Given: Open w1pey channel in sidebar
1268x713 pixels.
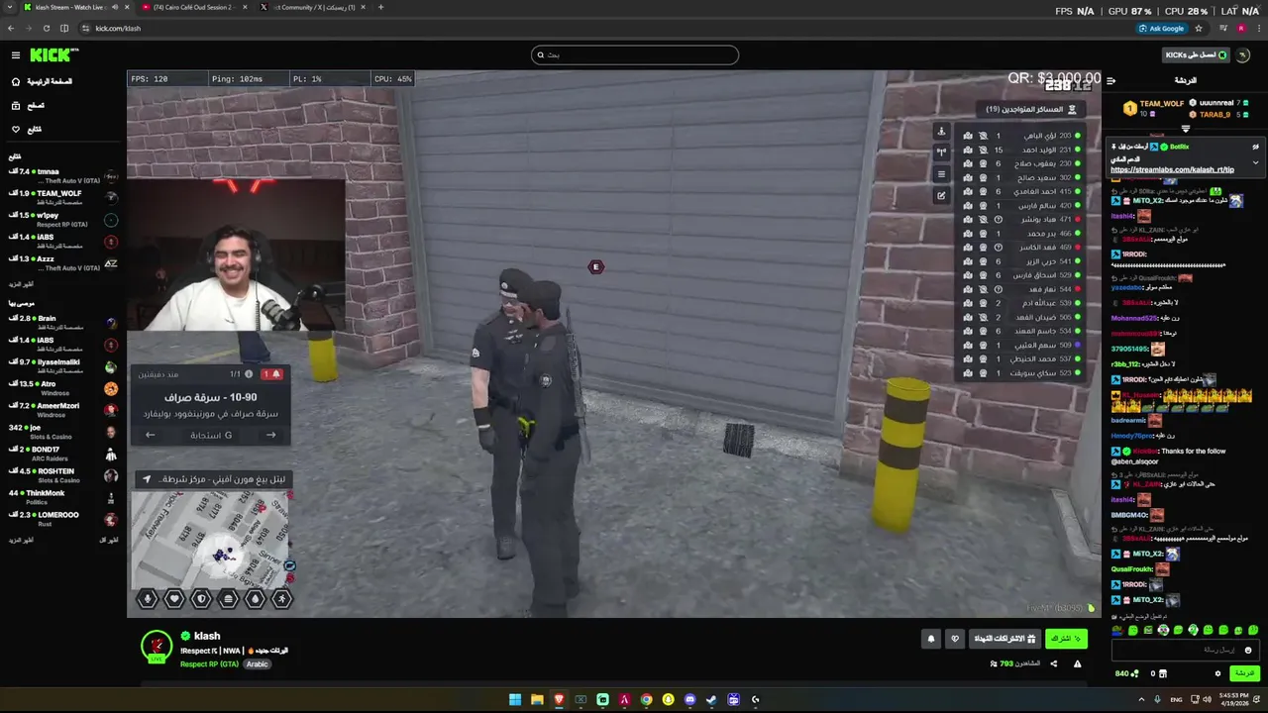Looking at the screenshot, I should 63,220.
